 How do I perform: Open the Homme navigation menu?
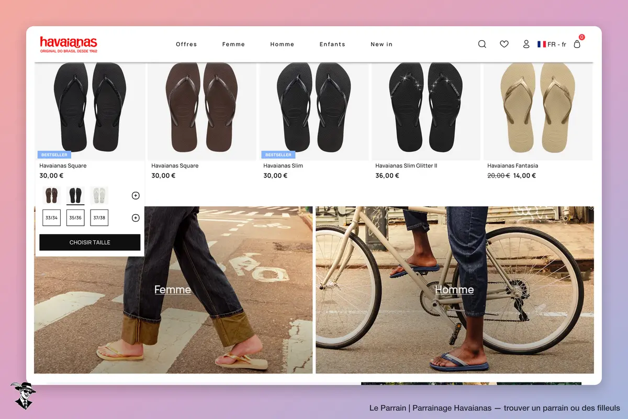coord(282,45)
